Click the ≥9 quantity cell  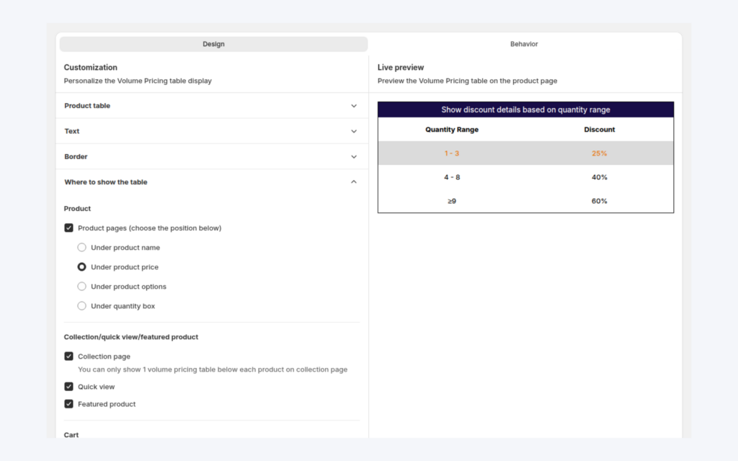click(452, 201)
